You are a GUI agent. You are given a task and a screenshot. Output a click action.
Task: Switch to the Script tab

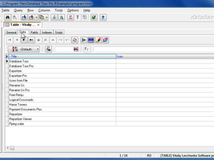[x=59, y=32]
